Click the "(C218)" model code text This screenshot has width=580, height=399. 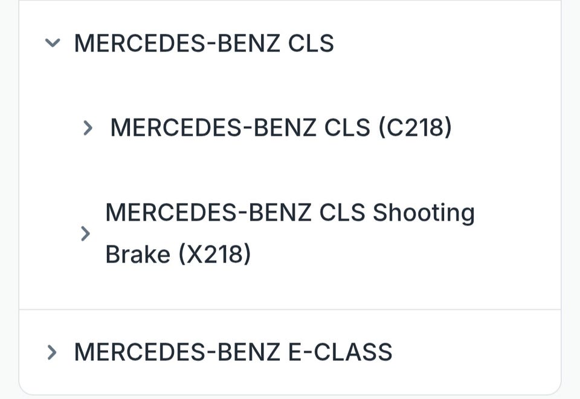tap(414, 128)
